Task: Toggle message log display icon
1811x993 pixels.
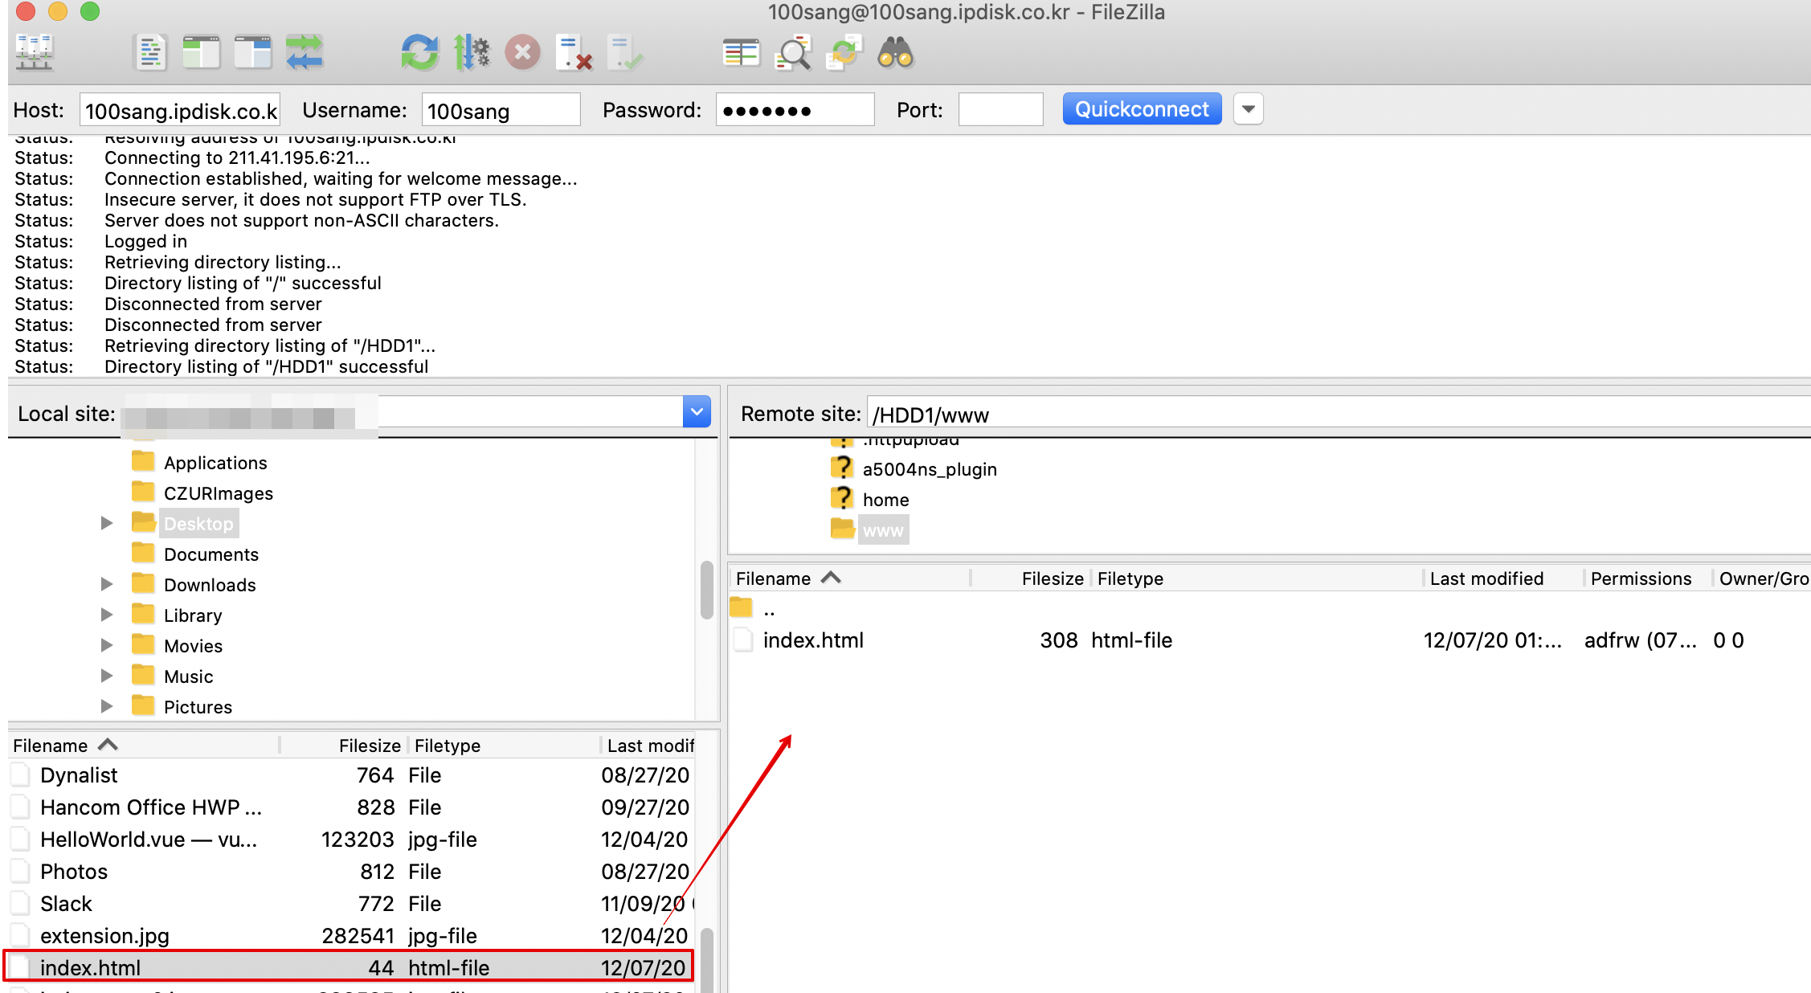Action: click(150, 53)
